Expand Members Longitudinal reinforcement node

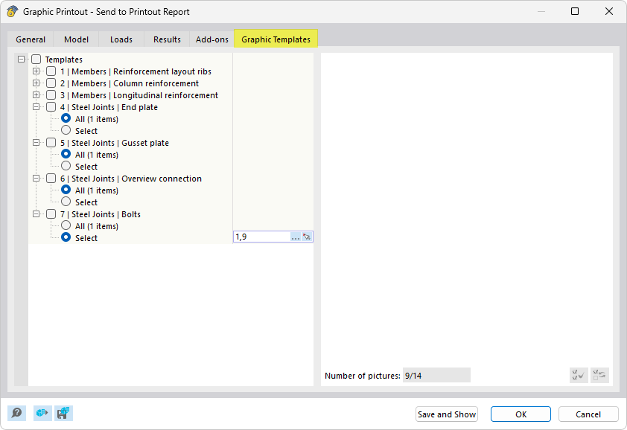[x=36, y=95]
